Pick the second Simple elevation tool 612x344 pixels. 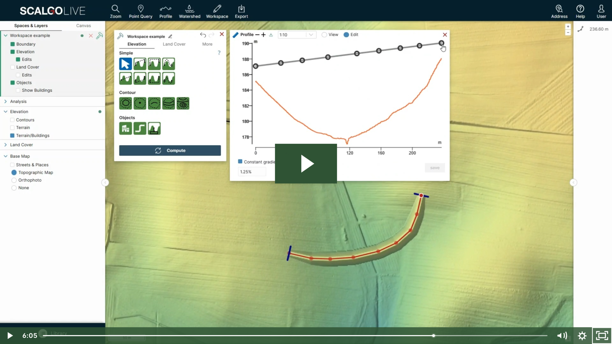(140, 64)
